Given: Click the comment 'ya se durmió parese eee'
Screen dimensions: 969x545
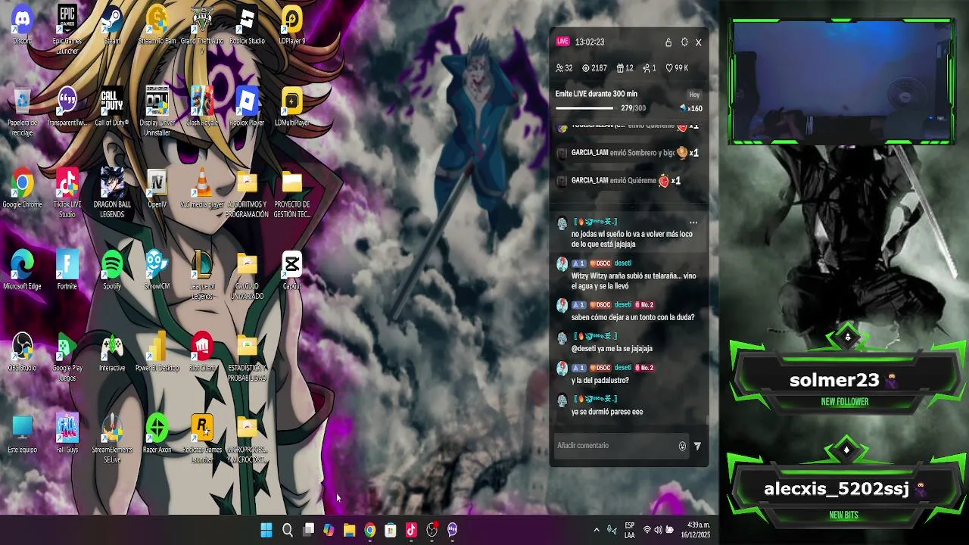Looking at the screenshot, I should (607, 412).
